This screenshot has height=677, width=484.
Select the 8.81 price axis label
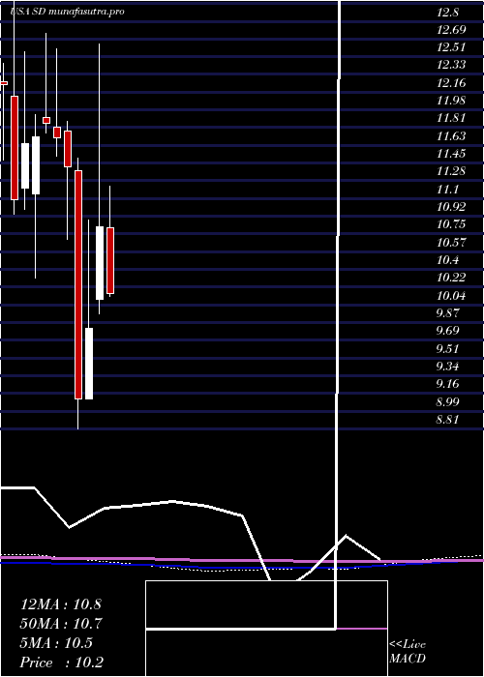(447, 420)
